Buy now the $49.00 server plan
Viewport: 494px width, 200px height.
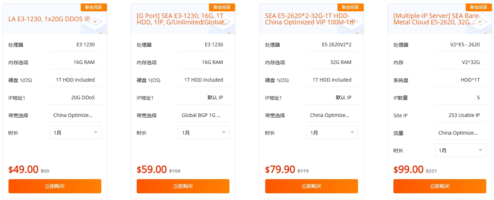pos(55,186)
